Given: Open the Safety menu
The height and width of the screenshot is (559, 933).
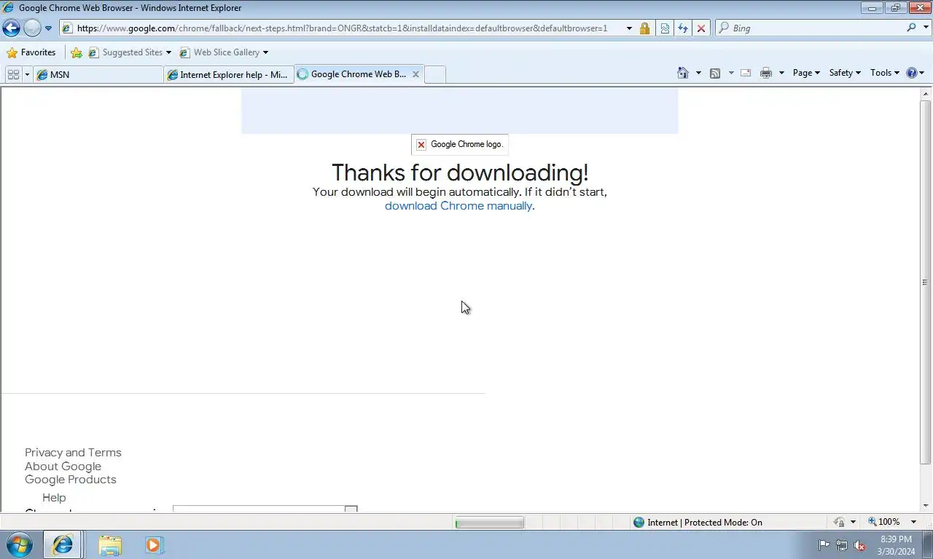Looking at the screenshot, I should pyautogui.click(x=845, y=73).
